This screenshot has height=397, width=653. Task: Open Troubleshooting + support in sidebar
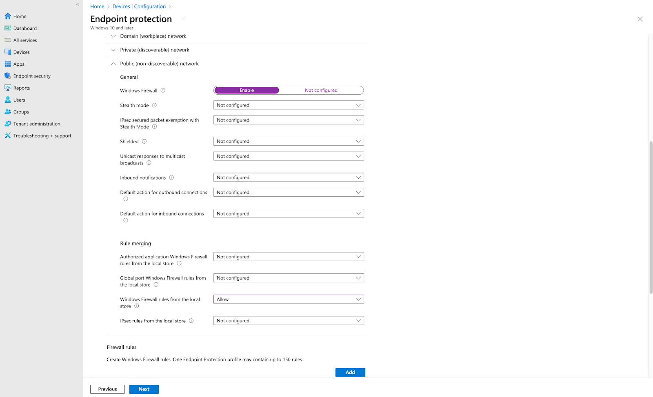pyautogui.click(x=42, y=135)
